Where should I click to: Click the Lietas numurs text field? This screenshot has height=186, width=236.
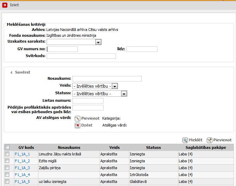pyautogui.click(x=88, y=101)
